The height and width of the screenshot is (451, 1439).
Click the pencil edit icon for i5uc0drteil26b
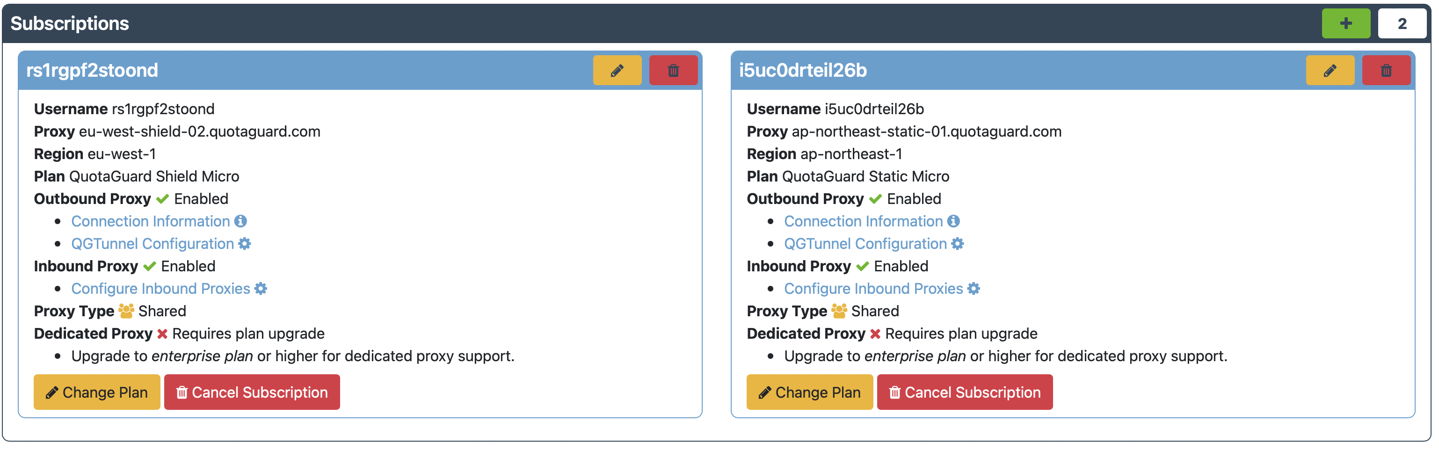[1330, 71]
